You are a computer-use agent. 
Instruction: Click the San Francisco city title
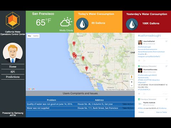pos(43,14)
